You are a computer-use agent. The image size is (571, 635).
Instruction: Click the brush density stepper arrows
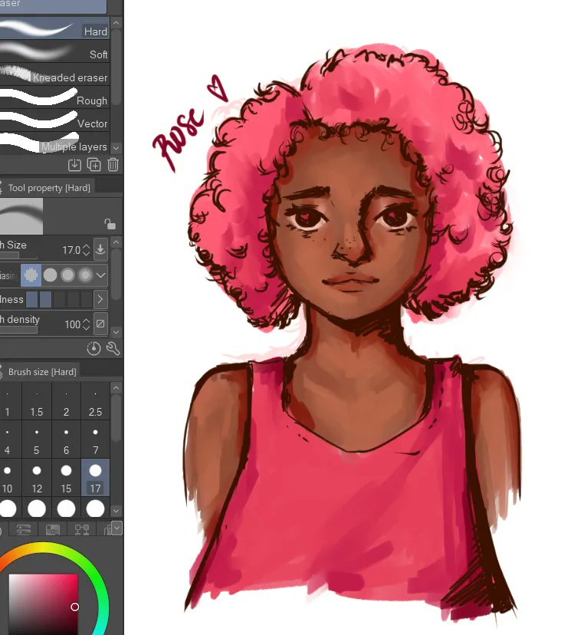click(86, 324)
